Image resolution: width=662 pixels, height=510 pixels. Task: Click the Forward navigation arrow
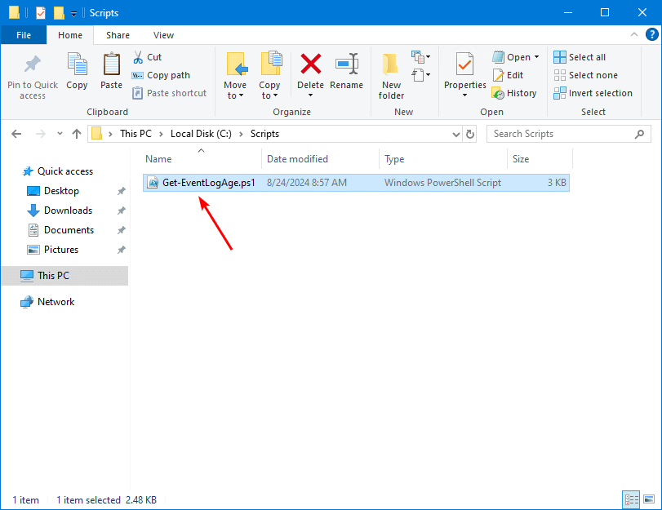point(41,135)
